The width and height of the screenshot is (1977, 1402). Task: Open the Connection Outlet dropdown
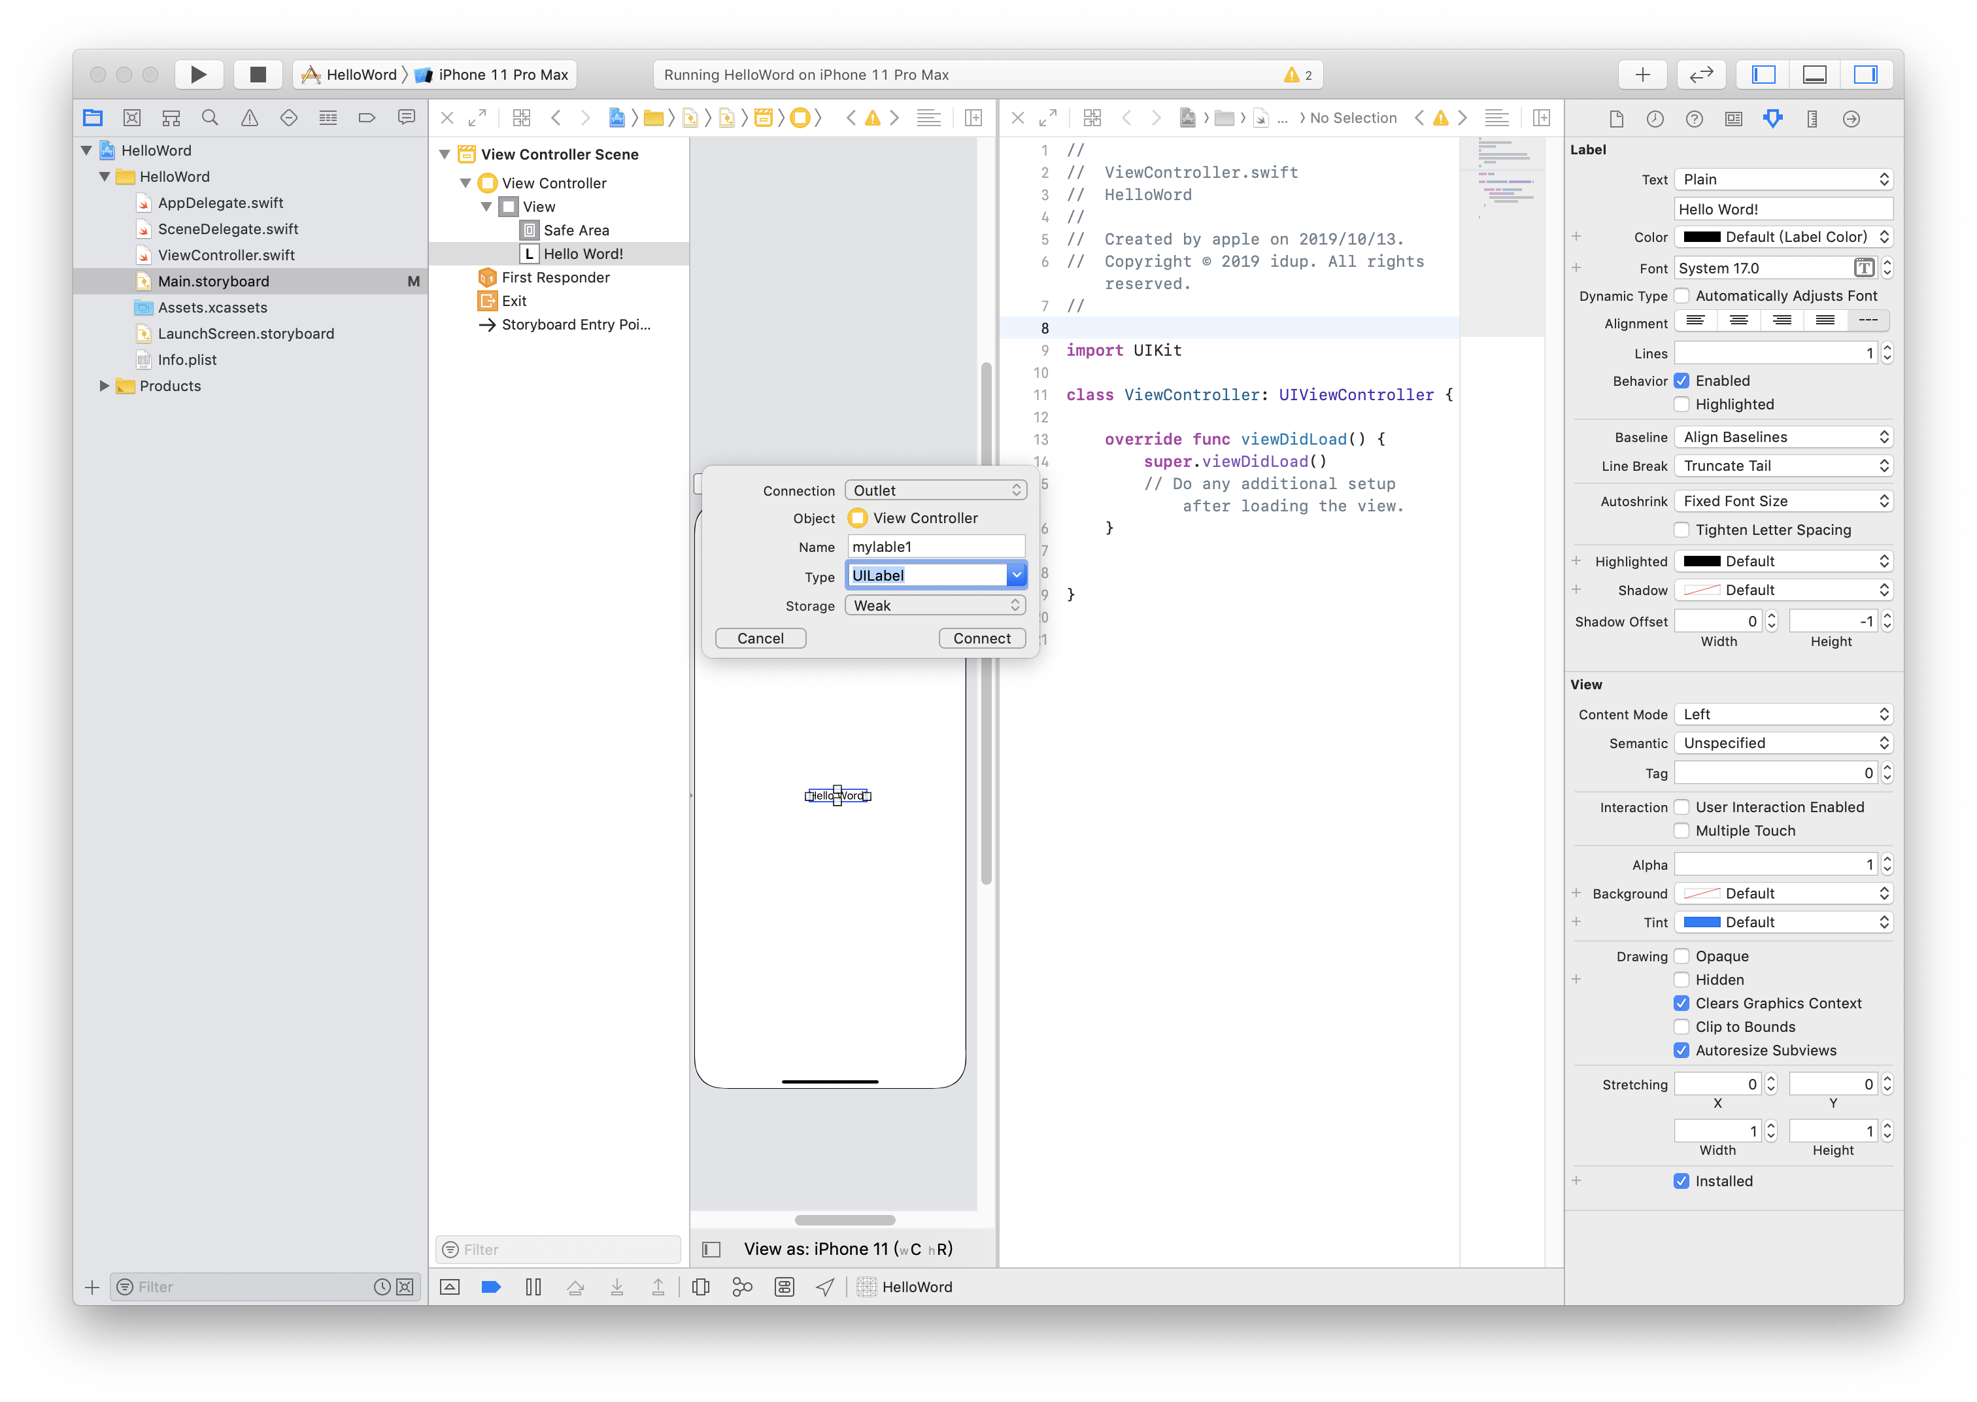pyautogui.click(x=936, y=490)
